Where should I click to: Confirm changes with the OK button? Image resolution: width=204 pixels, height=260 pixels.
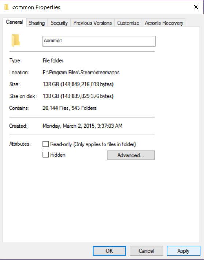pos(109,251)
